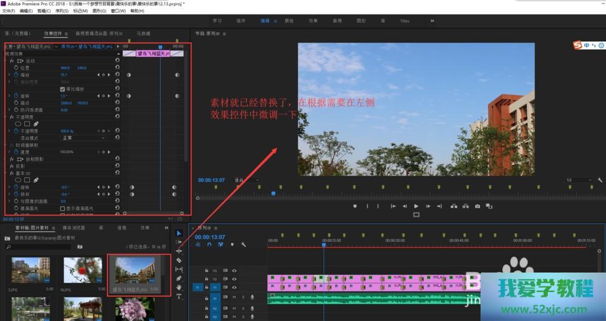
Task: Toggle the 等比缩放 uniform scale checkbox
Action: pos(62,89)
